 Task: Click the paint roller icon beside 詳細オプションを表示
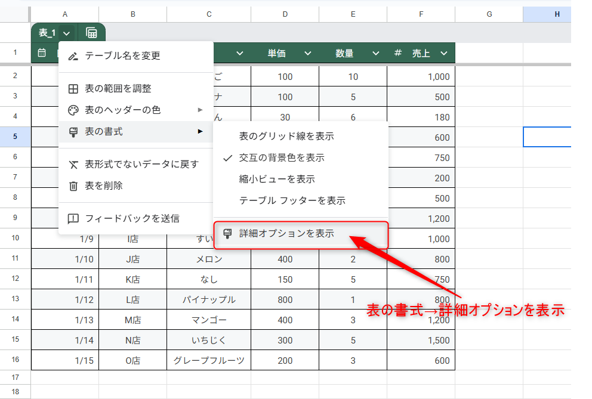(227, 234)
